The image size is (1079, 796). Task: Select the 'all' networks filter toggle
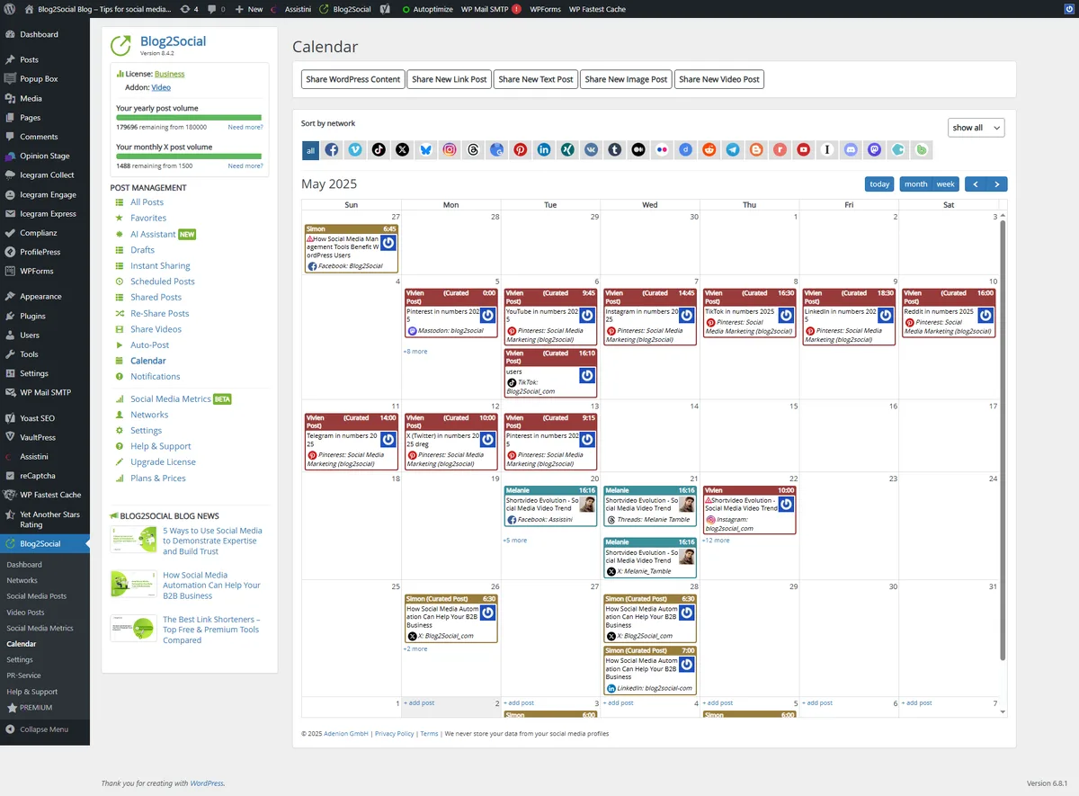click(x=310, y=150)
